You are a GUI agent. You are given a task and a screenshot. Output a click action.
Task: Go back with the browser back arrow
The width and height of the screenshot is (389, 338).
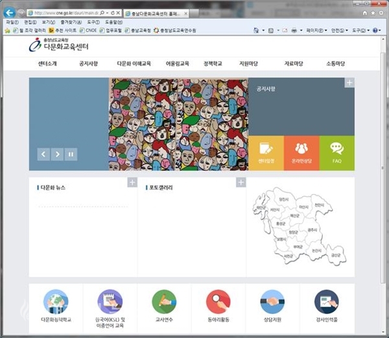10,12
